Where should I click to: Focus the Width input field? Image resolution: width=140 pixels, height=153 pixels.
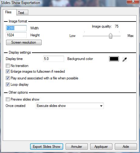pos(16,28)
